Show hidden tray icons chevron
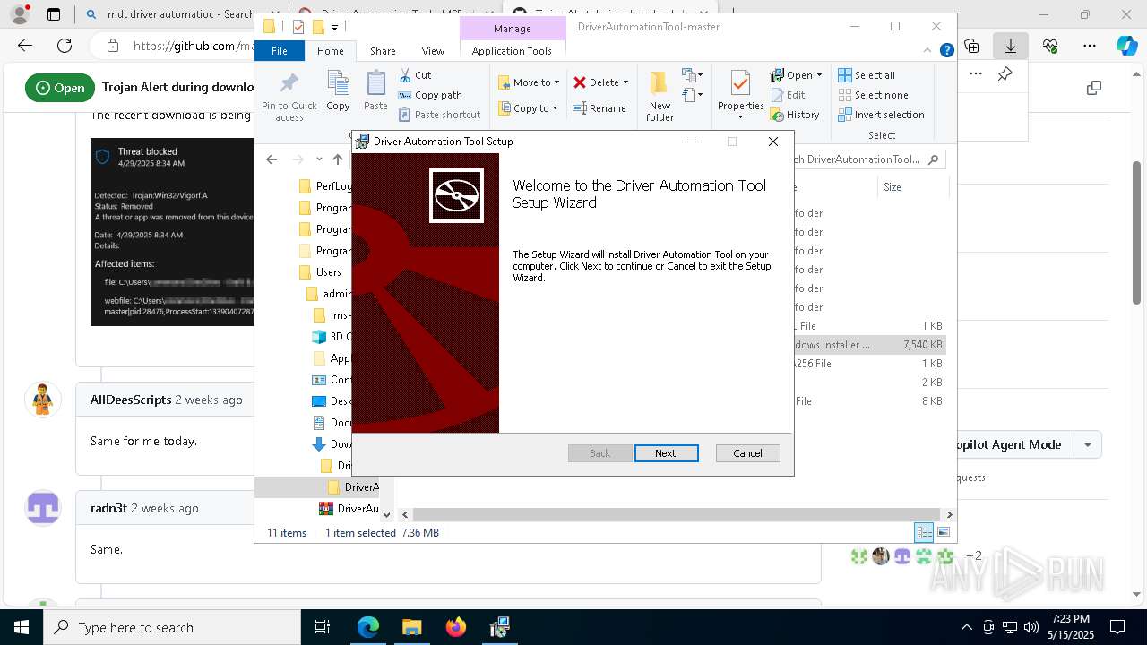Image resolution: width=1147 pixels, height=645 pixels. coord(966,627)
